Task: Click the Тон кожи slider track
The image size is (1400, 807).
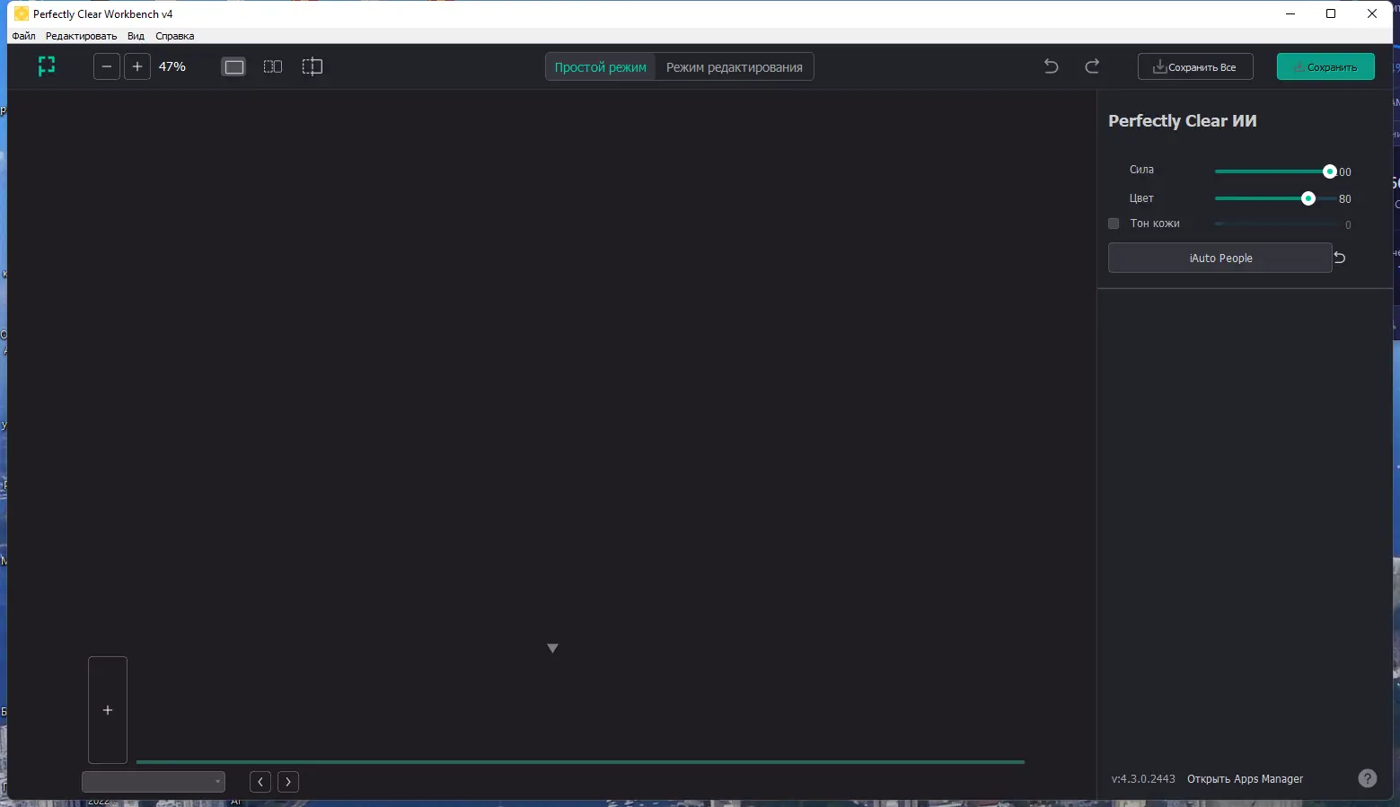Action: coord(1275,224)
